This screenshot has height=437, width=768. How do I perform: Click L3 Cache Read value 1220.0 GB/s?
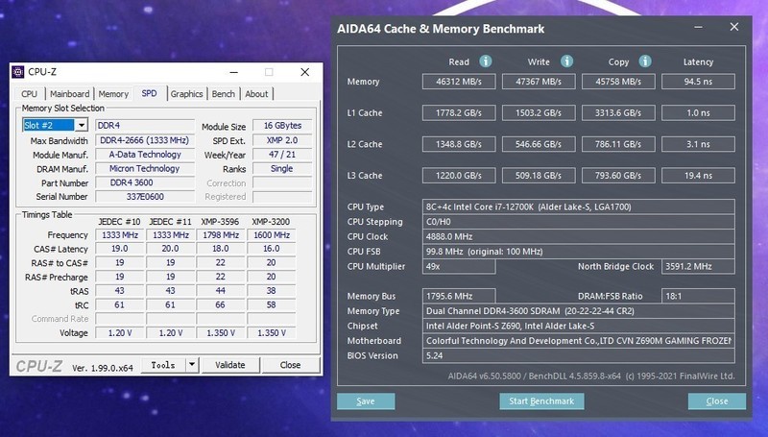point(459,176)
